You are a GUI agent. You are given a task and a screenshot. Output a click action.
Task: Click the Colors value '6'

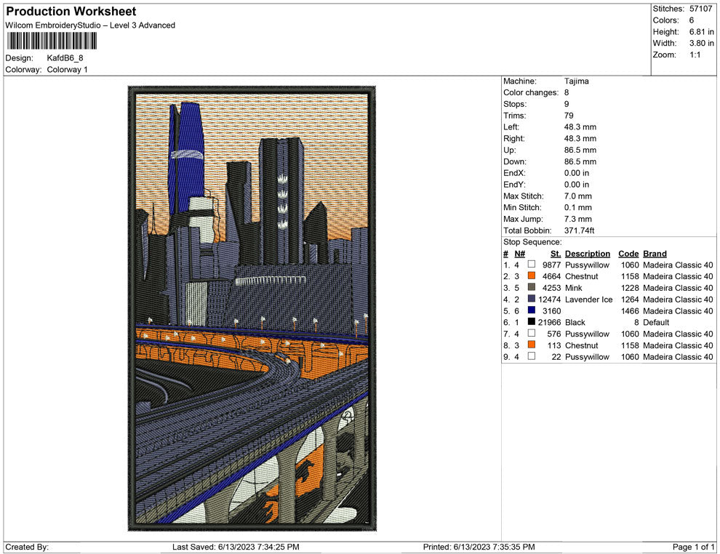click(692, 20)
